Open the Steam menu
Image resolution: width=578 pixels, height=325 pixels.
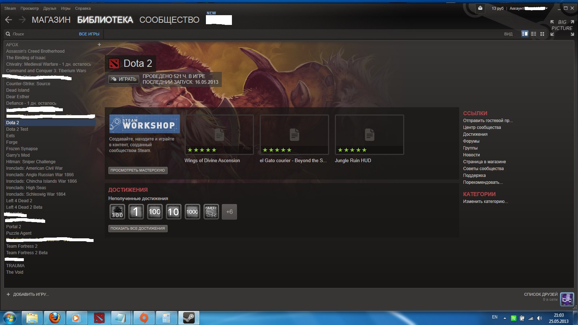coord(10,8)
